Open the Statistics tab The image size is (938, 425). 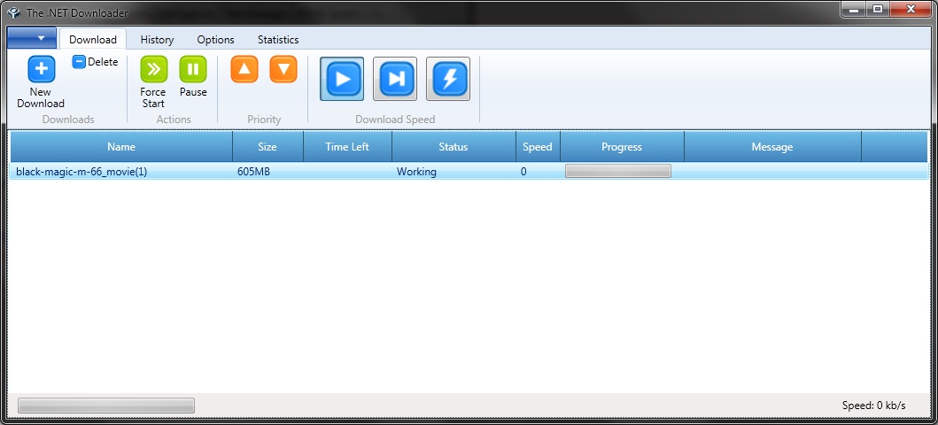coord(278,40)
